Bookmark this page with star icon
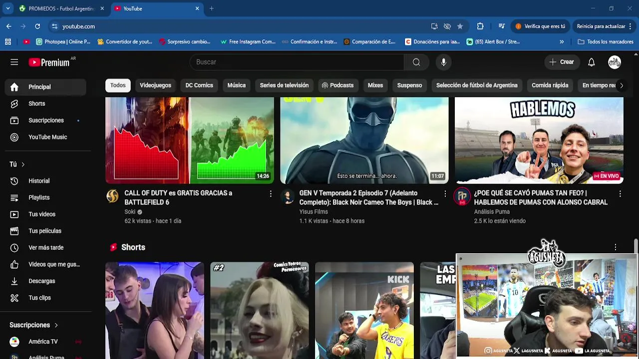The width and height of the screenshot is (639, 359). pyautogui.click(x=460, y=26)
